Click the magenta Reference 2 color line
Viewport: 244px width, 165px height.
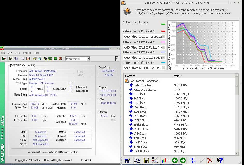coord(163,42)
